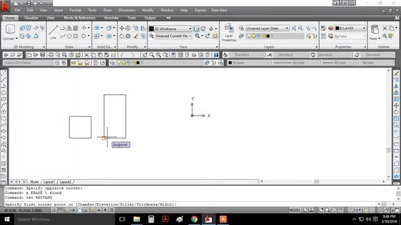Expand the Layers panel flyout arrow
The height and width of the screenshot is (225, 401).
coord(316,47)
